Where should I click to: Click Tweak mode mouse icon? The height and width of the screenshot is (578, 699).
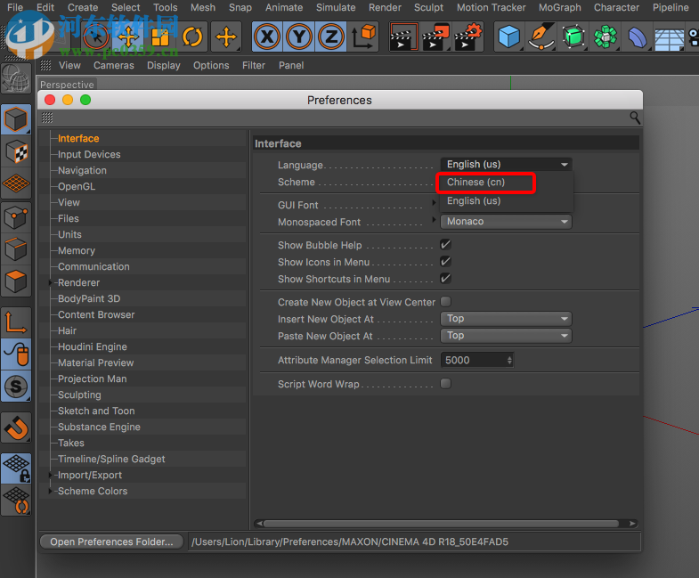point(16,354)
